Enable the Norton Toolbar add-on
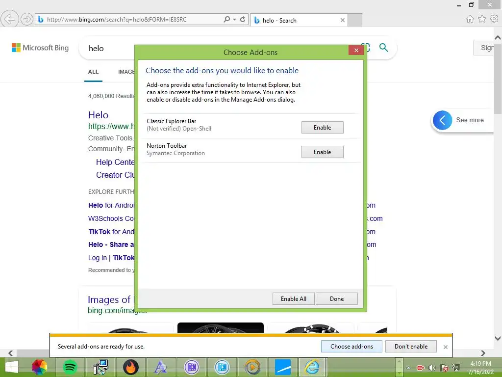Viewport: 502px width, 377px height. [322, 152]
